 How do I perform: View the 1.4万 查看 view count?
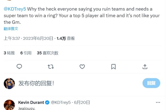66,39
